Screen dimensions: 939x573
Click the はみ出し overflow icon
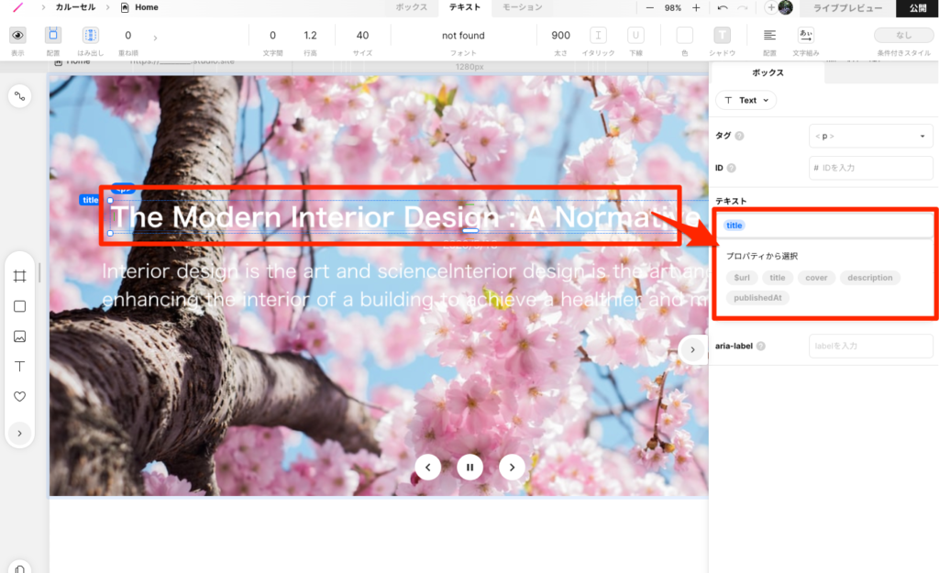point(91,36)
